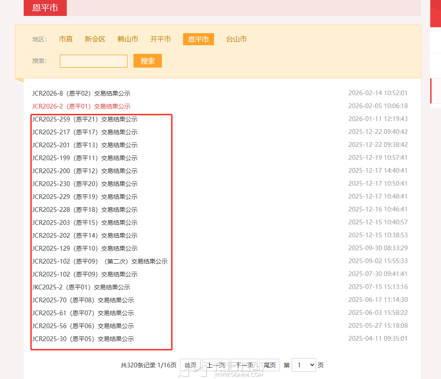Switch to the 市直 region tab
Screen dimensions: 441x379
pos(65,39)
